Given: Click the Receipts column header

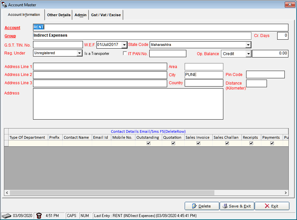Looking at the screenshot, I should point(251,137).
